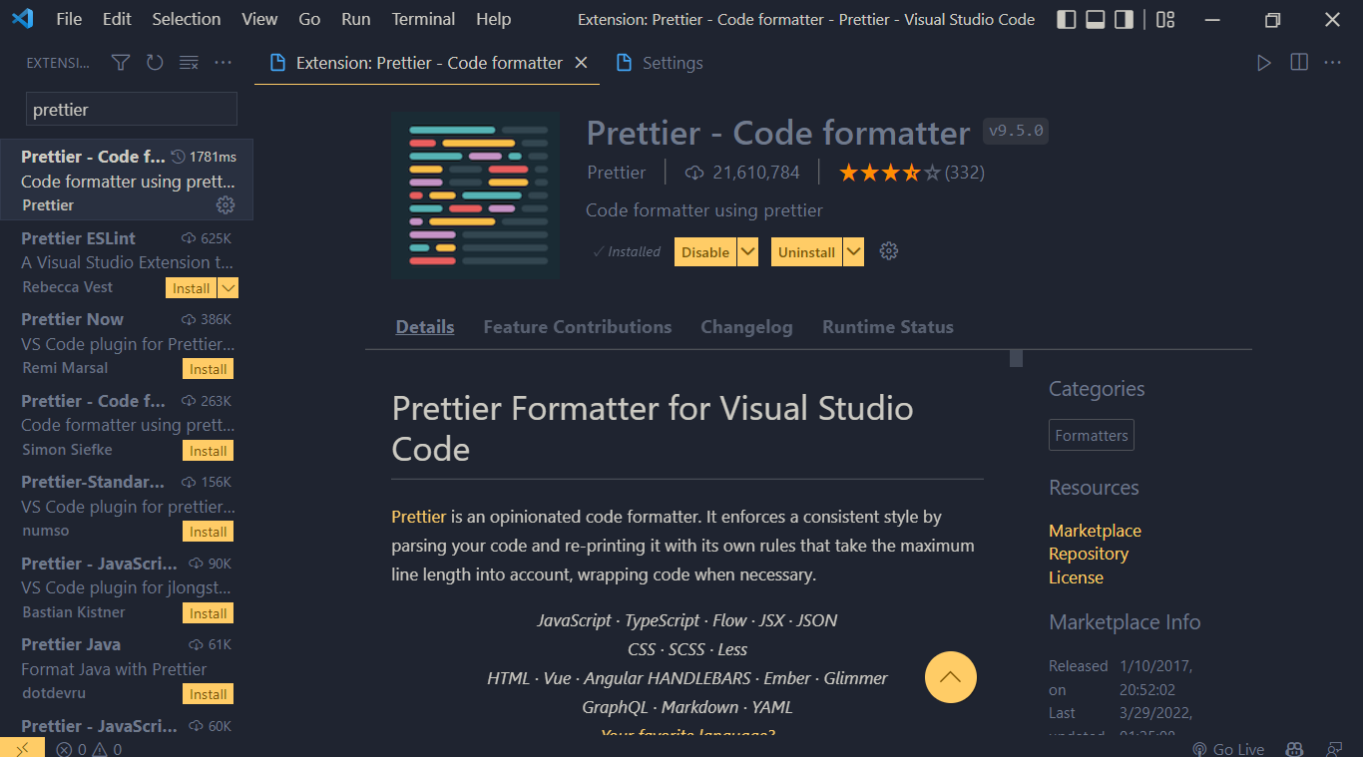Image resolution: width=1363 pixels, height=757 pixels.
Task: Toggle the primary side bar visibility
Action: (x=1067, y=19)
